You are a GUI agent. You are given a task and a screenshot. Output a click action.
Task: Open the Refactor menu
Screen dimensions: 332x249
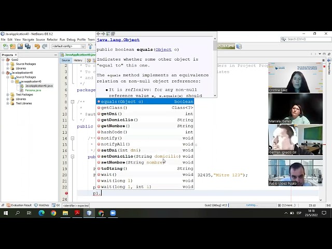click(x=52, y=39)
